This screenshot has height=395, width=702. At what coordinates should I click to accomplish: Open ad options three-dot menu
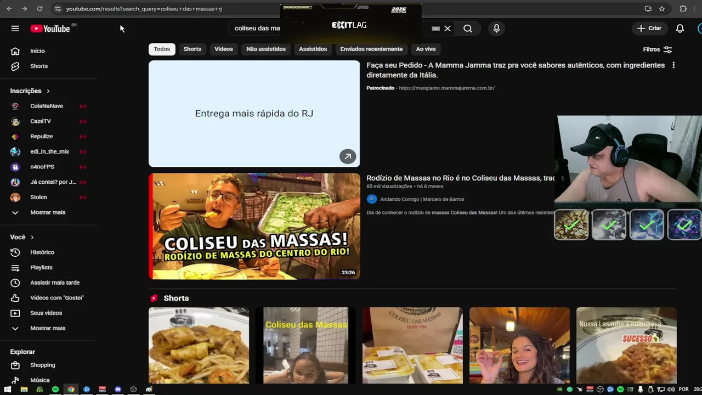pos(673,65)
